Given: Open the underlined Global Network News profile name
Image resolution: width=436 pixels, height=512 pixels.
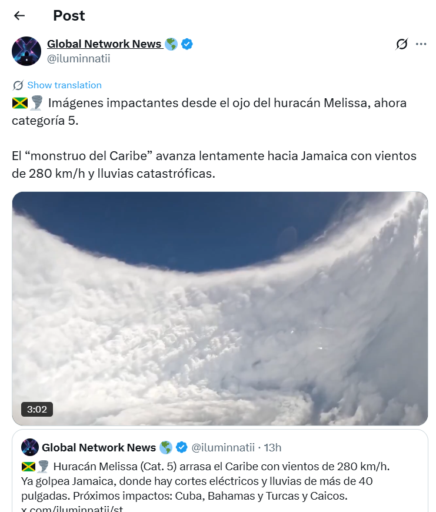Looking at the screenshot, I should pos(104,44).
